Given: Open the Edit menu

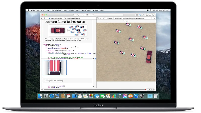Looking at the screenshot, I should pos(42,10).
